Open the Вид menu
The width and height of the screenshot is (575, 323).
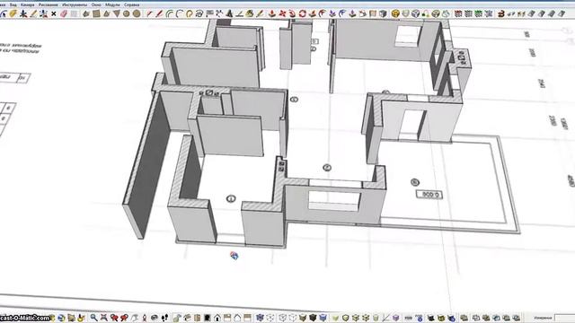coord(13,4)
